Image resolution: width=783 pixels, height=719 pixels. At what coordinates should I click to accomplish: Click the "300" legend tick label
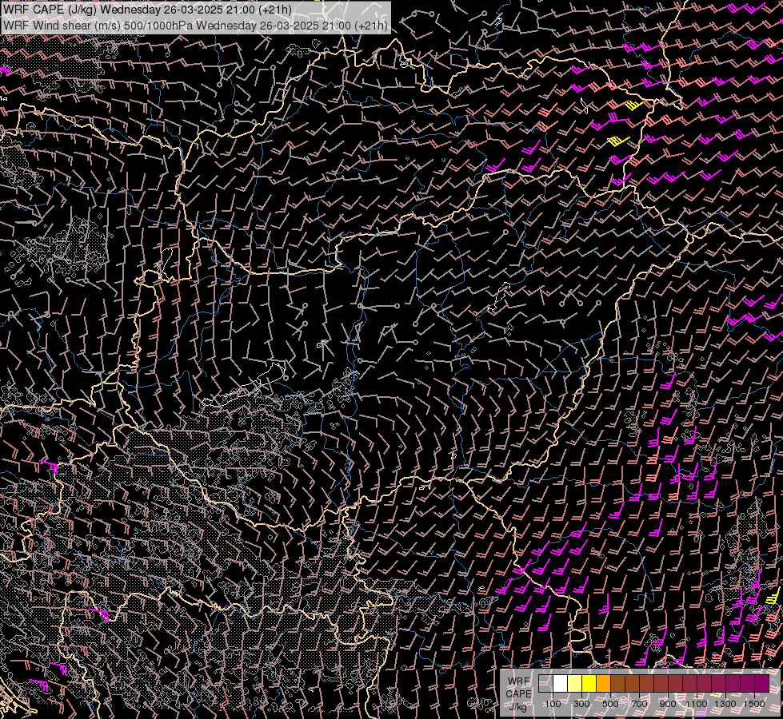581,704
